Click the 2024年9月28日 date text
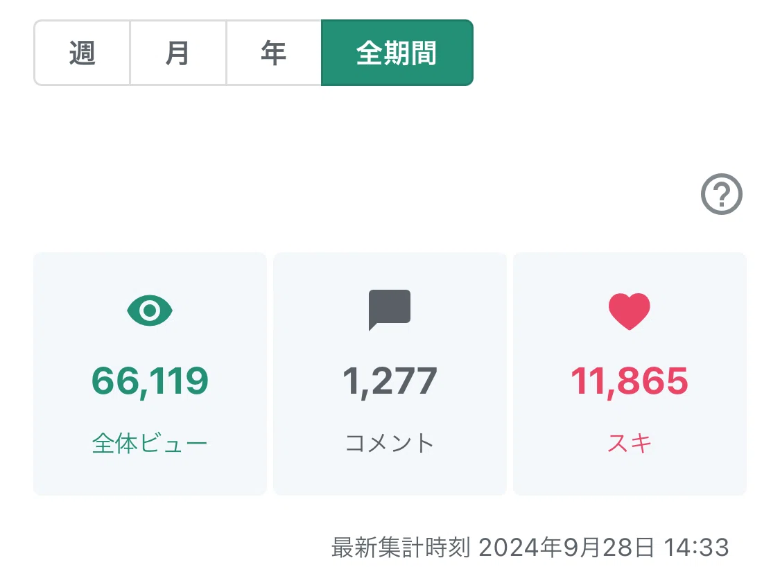Viewport: 780px width, 567px height. pyautogui.click(x=566, y=548)
